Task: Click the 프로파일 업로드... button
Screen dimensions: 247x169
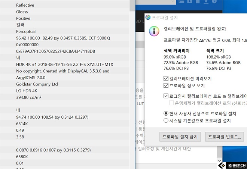Action: [225, 137]
